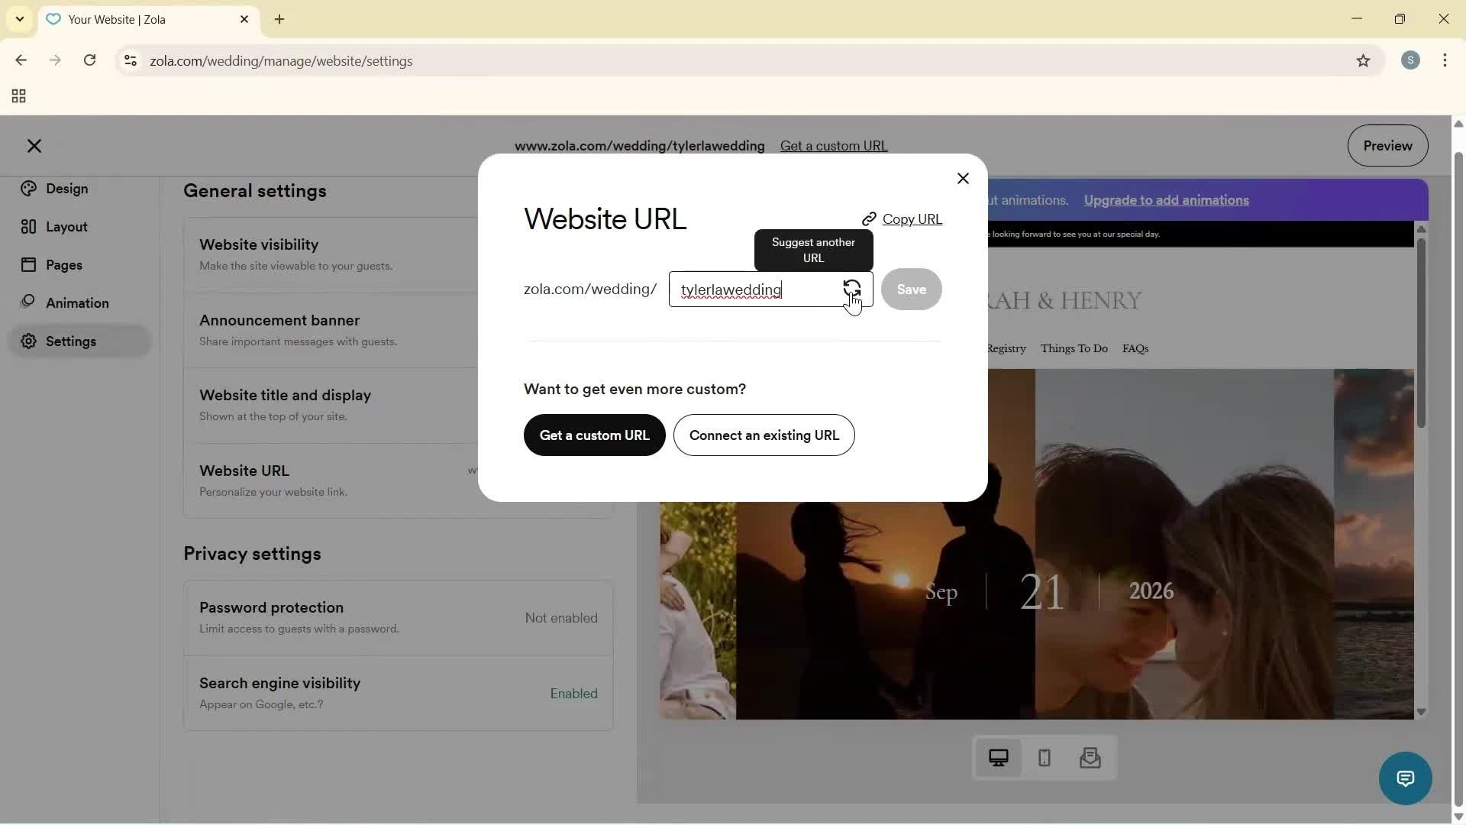Image resolution: width=1466 pixels, height=825 pixels.
Task: Bookmark the page with the star icon
Action: (x=1364, y=61)
